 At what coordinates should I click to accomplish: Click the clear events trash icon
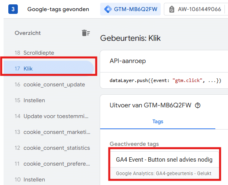[86, 33]
